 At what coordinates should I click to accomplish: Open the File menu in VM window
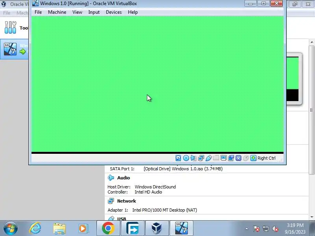coord(38,12)
